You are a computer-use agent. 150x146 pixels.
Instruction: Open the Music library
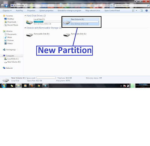(x=10, y=37)
